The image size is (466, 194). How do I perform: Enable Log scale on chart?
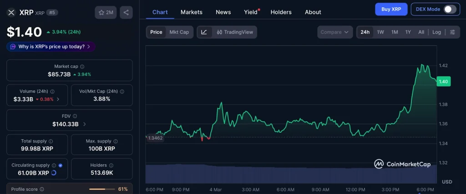[x=436, y=32]
